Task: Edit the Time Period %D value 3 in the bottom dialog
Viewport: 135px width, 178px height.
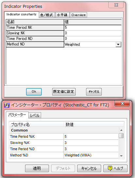Action: click(91, 149)
